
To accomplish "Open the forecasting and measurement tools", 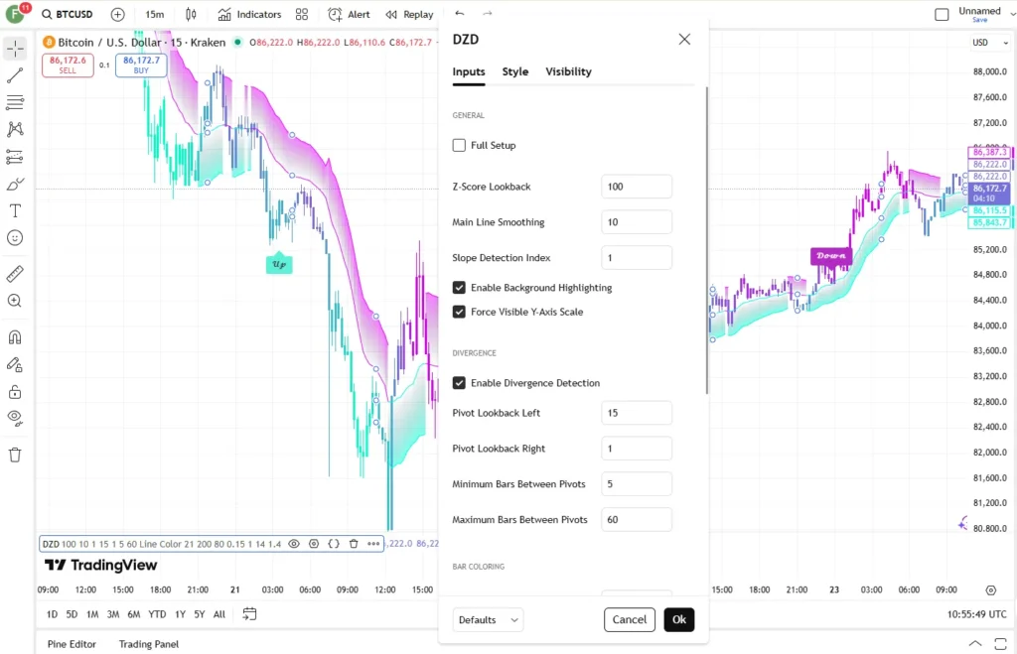I will 15,157.
